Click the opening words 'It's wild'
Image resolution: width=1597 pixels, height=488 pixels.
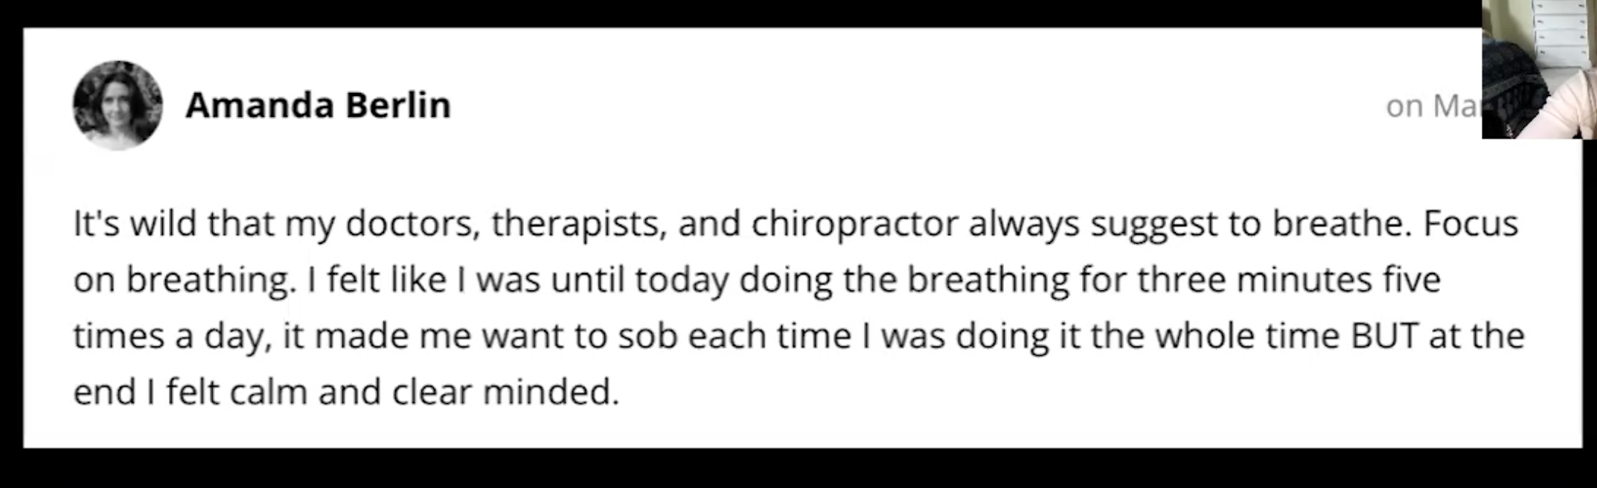tap(135, 223)
